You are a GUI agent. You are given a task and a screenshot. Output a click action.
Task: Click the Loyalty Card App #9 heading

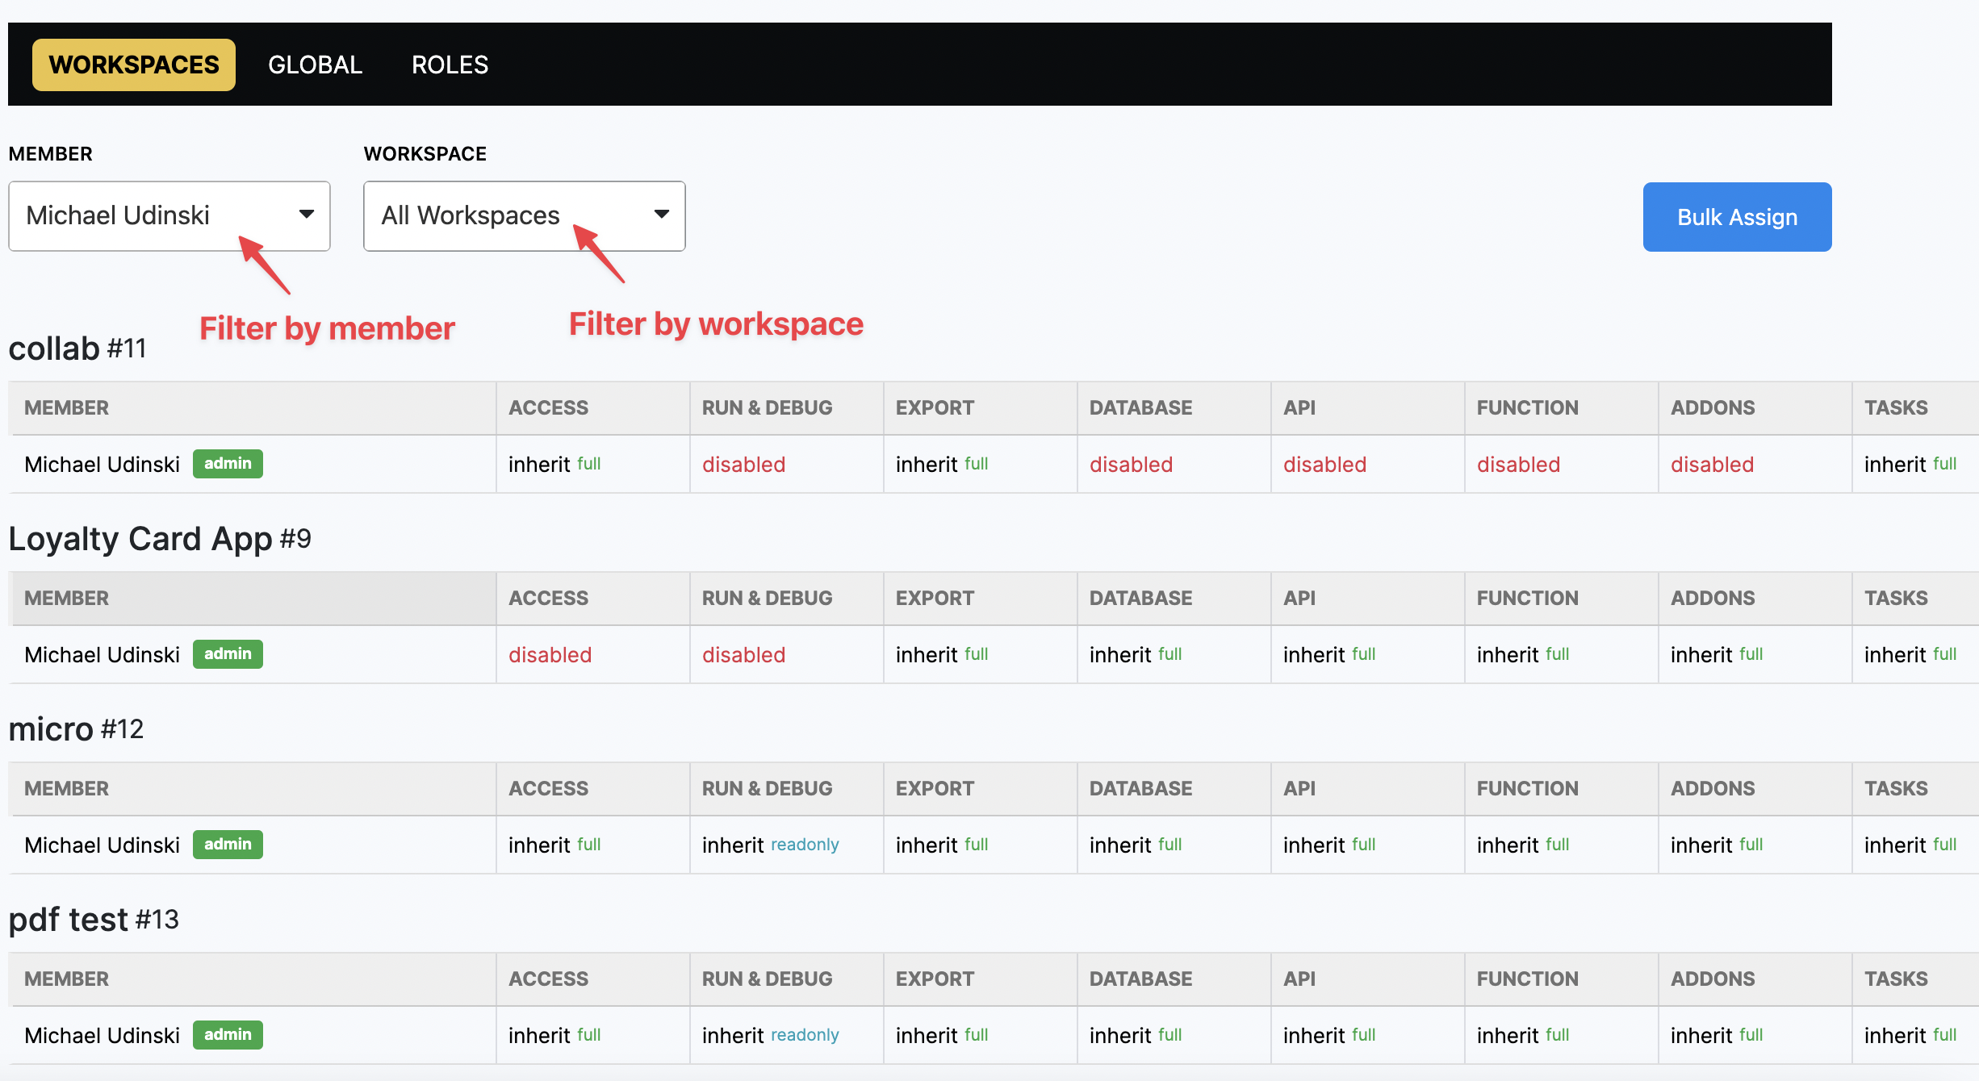pyautogui.click(x=160, y=539)
